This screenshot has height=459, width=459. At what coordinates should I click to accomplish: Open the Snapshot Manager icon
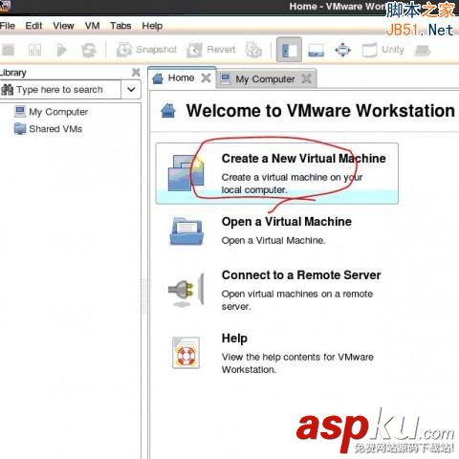tap(253, 50)
